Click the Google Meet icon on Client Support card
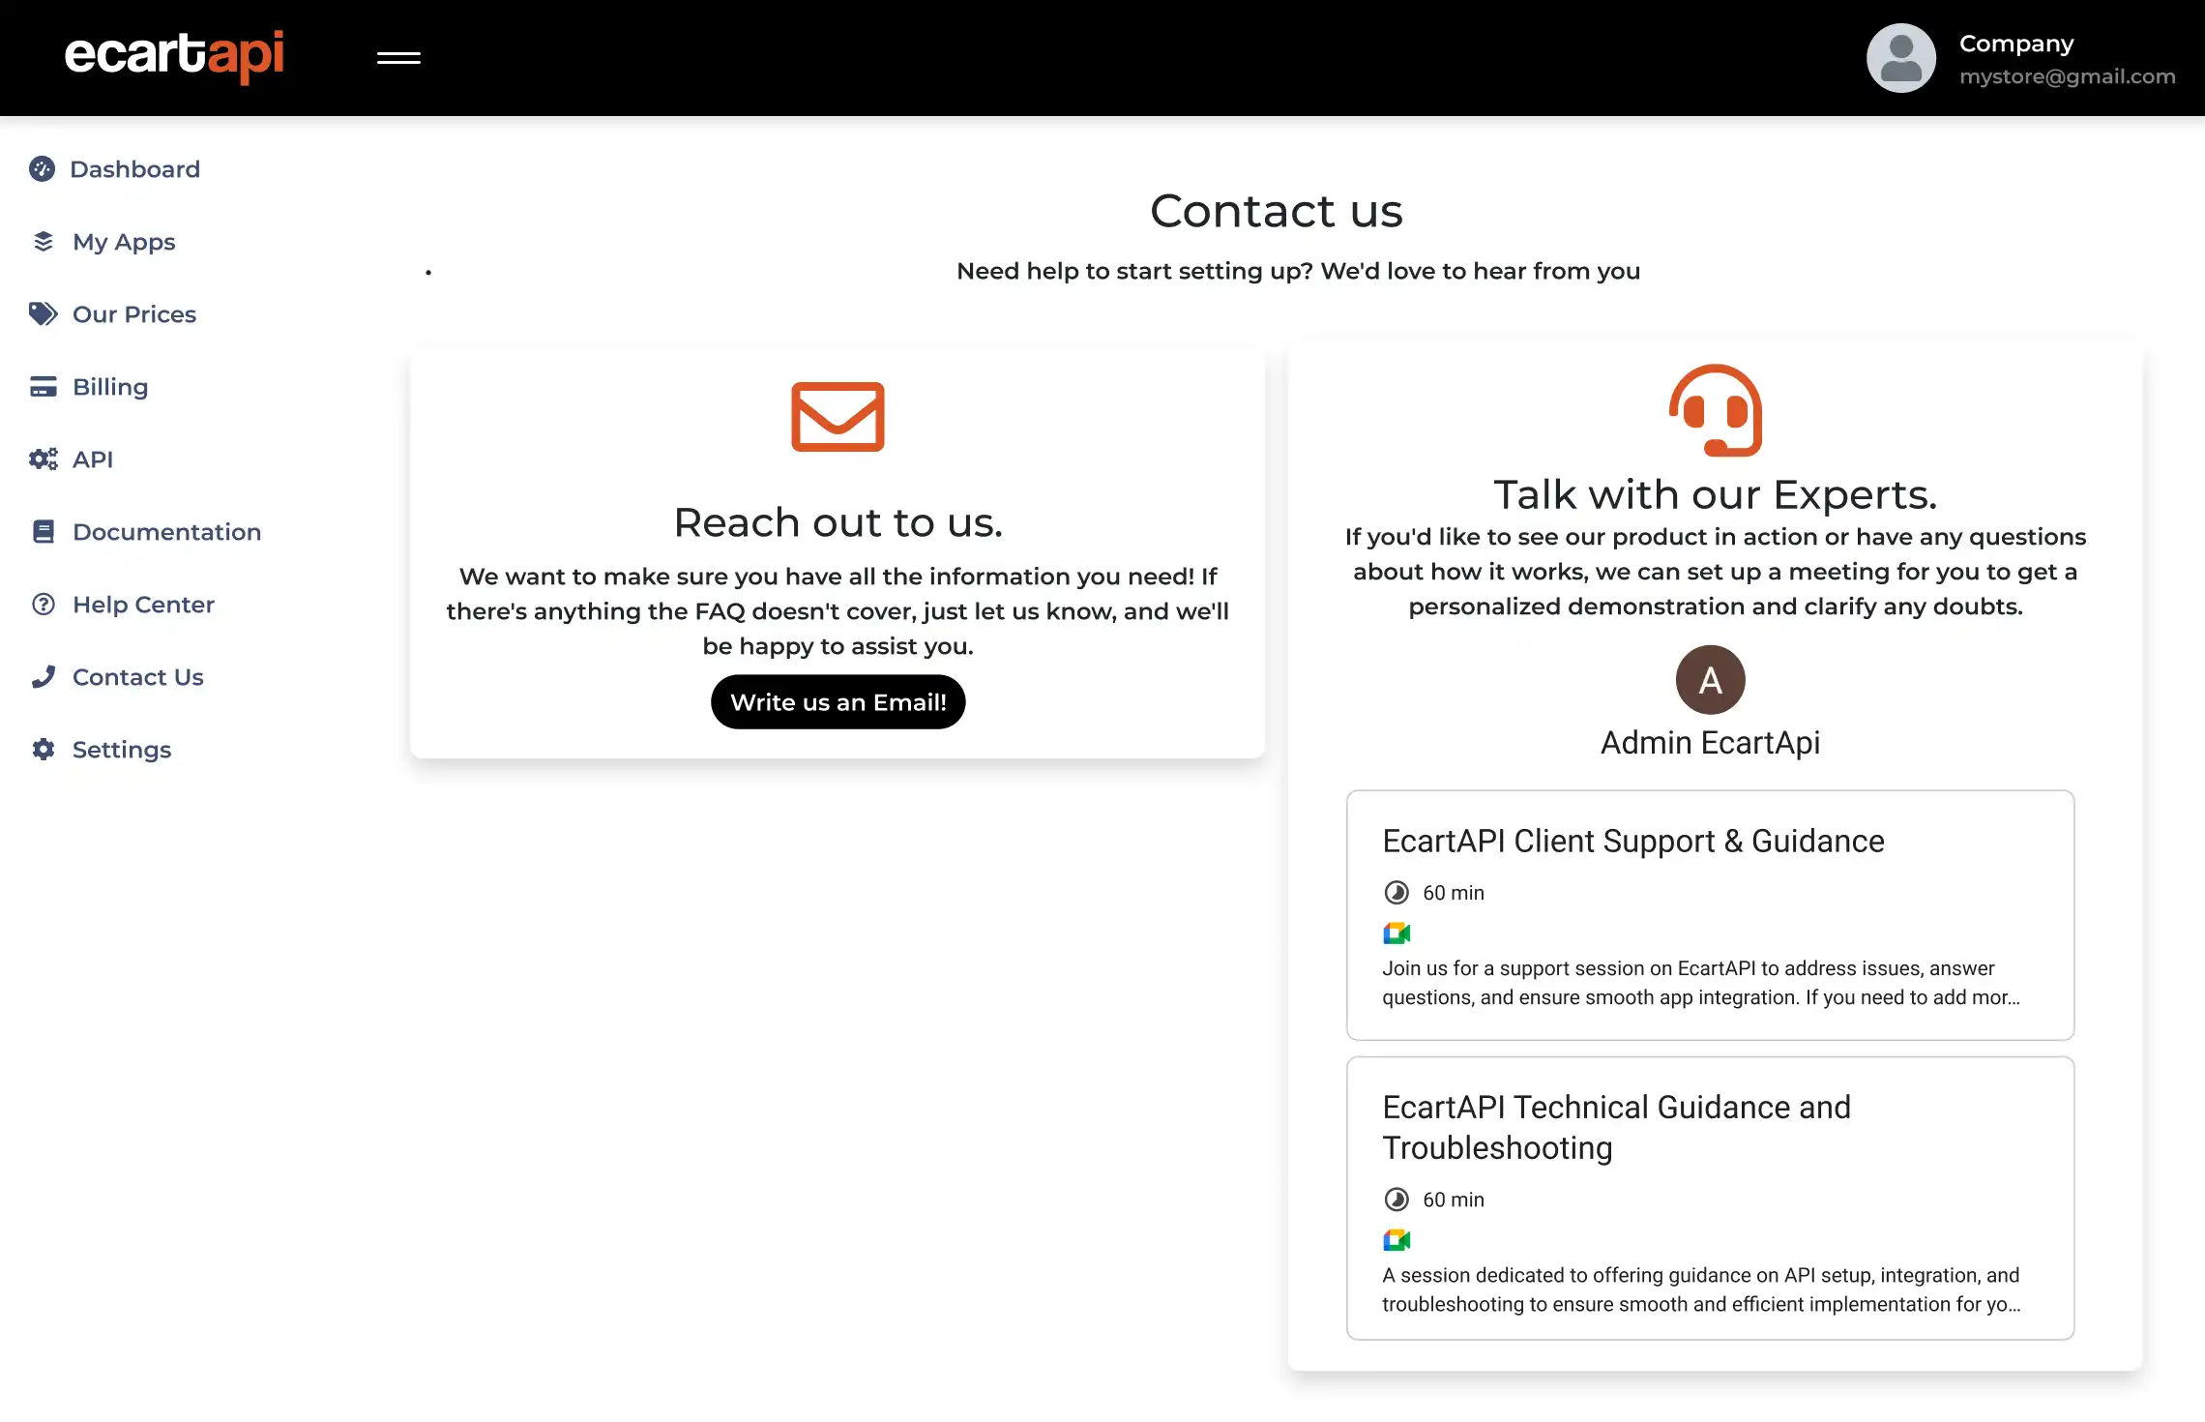This screenshot has height=1422, width=2205. pyautogui.click(x=1397, y=933)
